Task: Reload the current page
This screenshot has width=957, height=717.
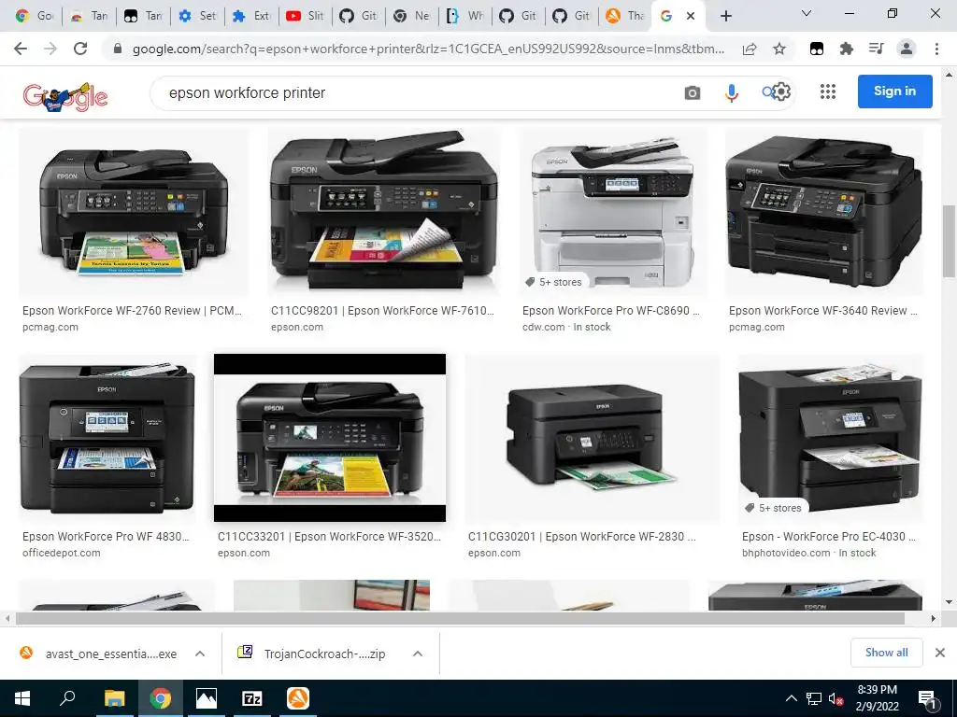Action: pyautogui.click(x=80, y=49)
